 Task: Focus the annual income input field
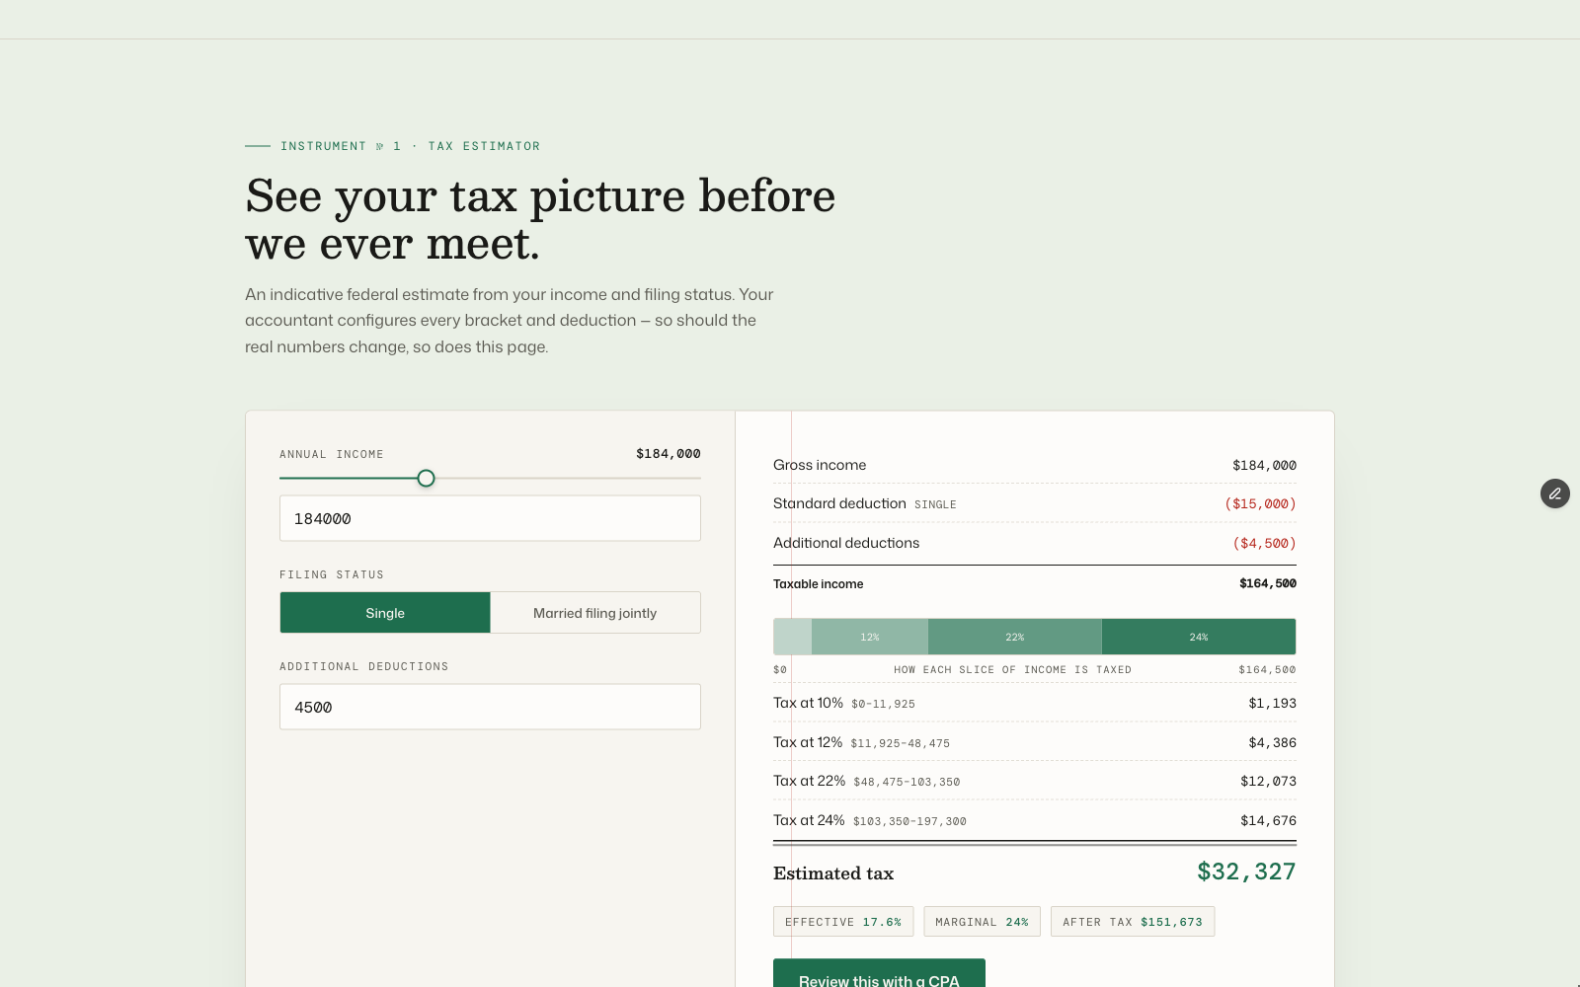click(490, 518)
